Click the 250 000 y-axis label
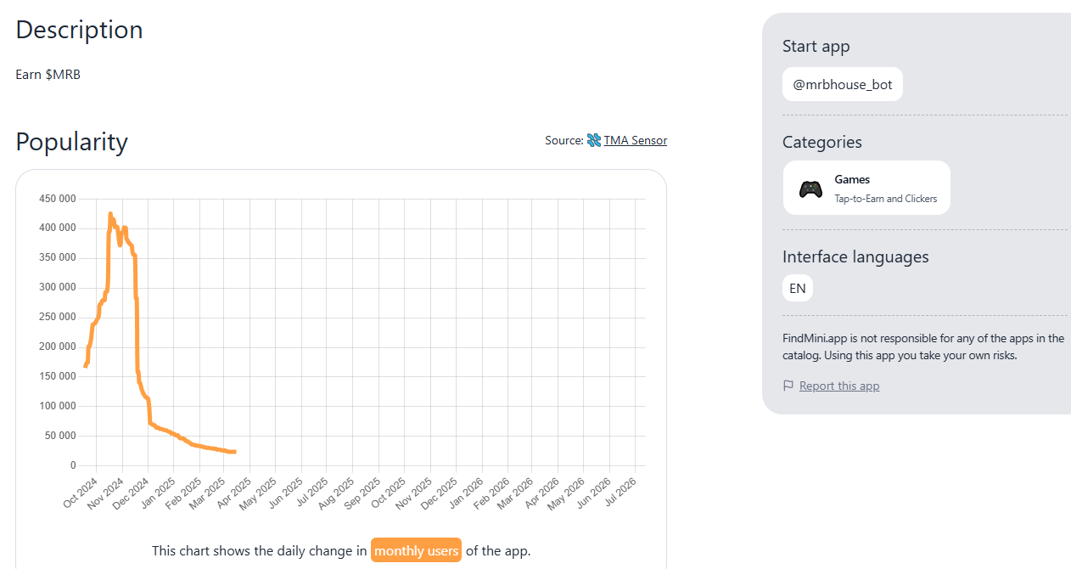Viewport: 1071px width, 569px height. click(x=58, y=318)
